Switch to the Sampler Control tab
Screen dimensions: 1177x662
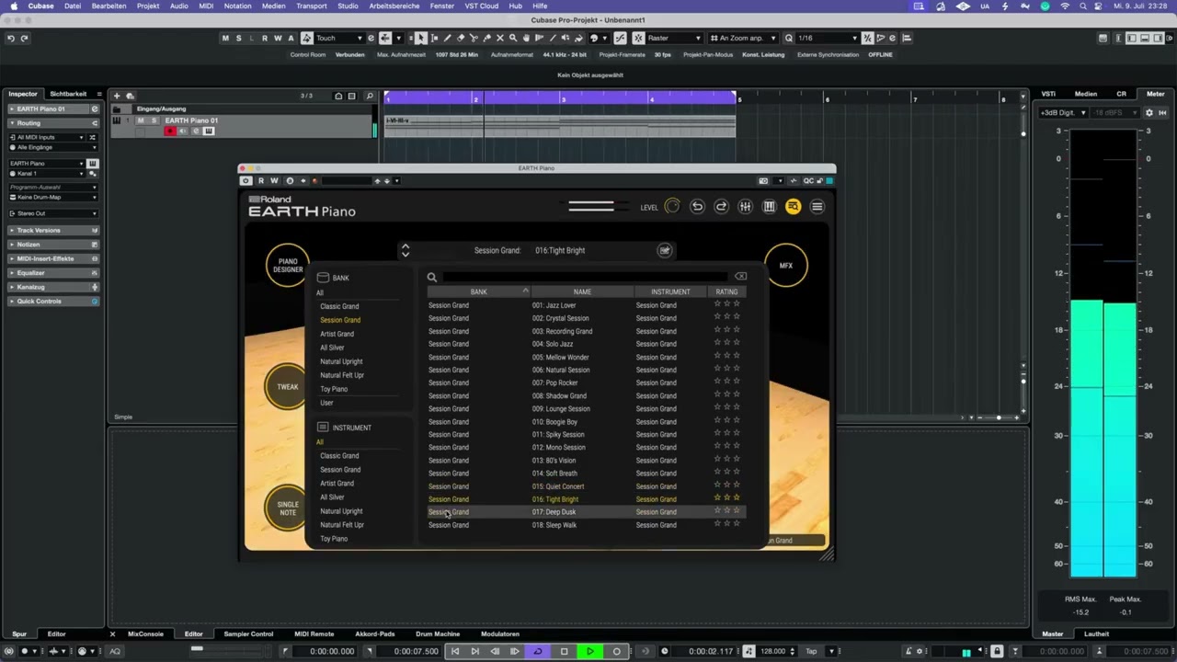pyautogui.click(x=248, y=633)
